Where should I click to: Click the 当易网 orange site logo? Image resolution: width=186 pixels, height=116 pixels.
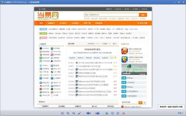pos(48,16)
